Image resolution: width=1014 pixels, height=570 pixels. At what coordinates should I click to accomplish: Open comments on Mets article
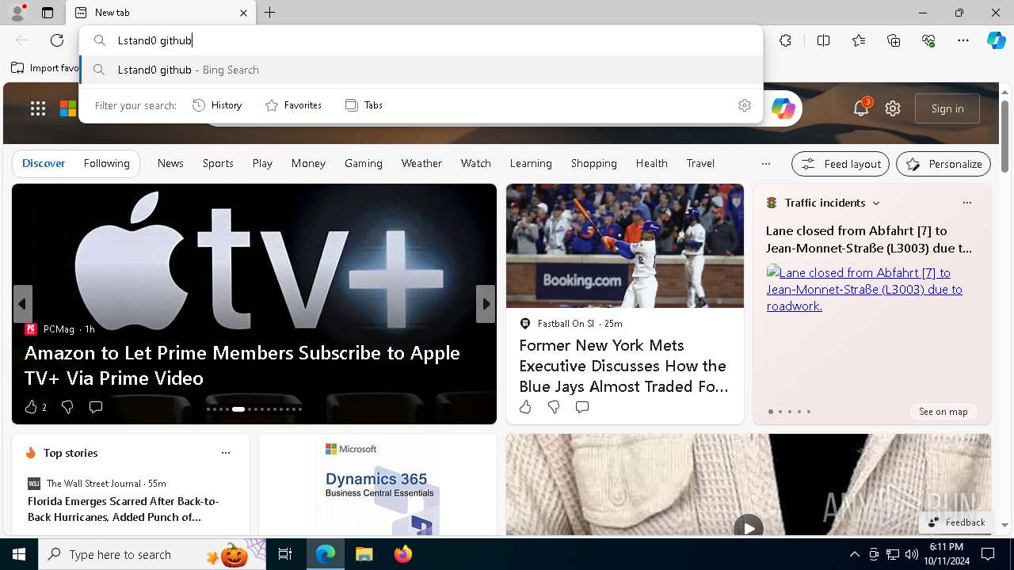582,407
